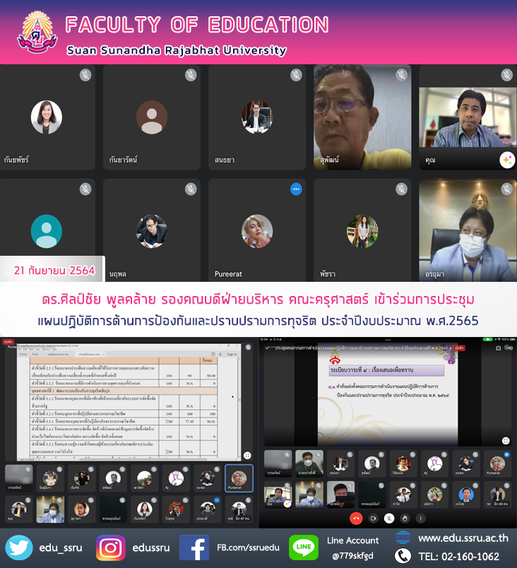Open the three-dot more options menu

(420, 518)
